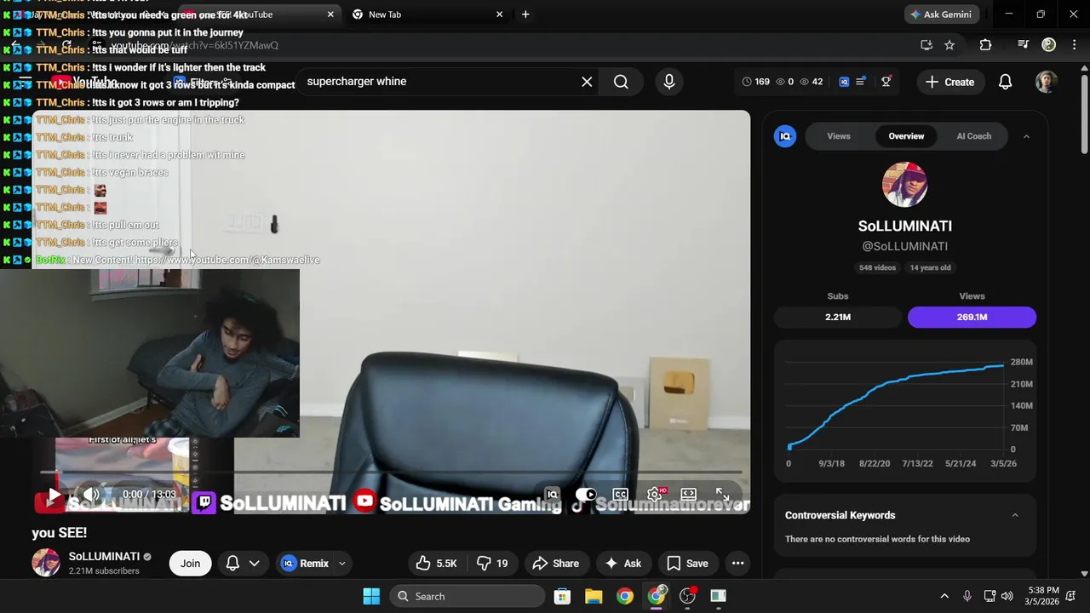Click the Create button
1090x613 pixels.
949,82
